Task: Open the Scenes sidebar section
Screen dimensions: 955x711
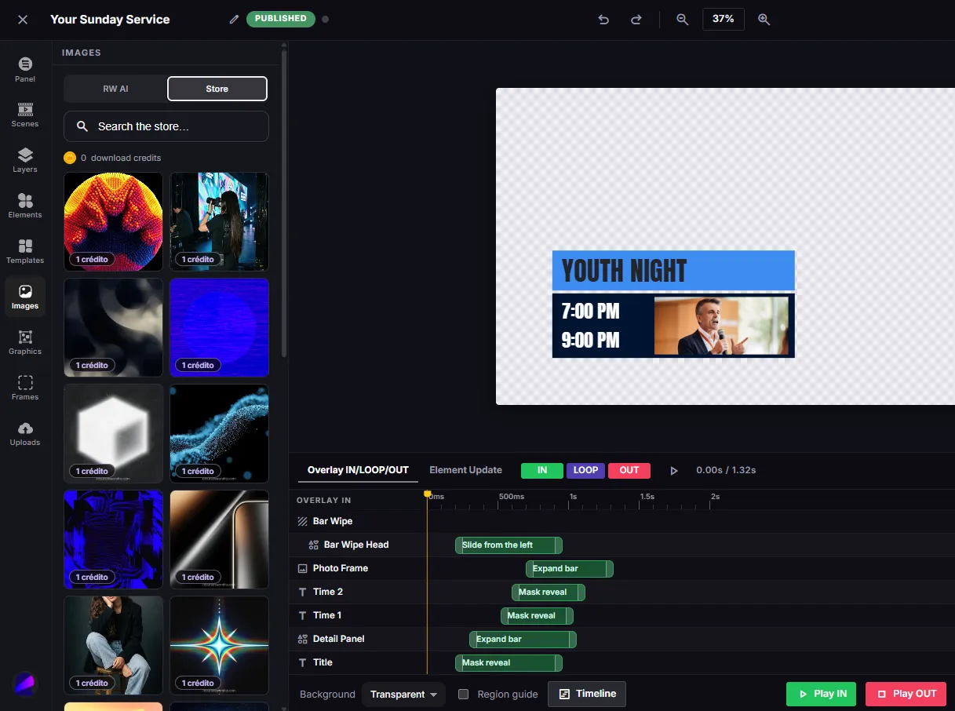Action: (25, 115)
